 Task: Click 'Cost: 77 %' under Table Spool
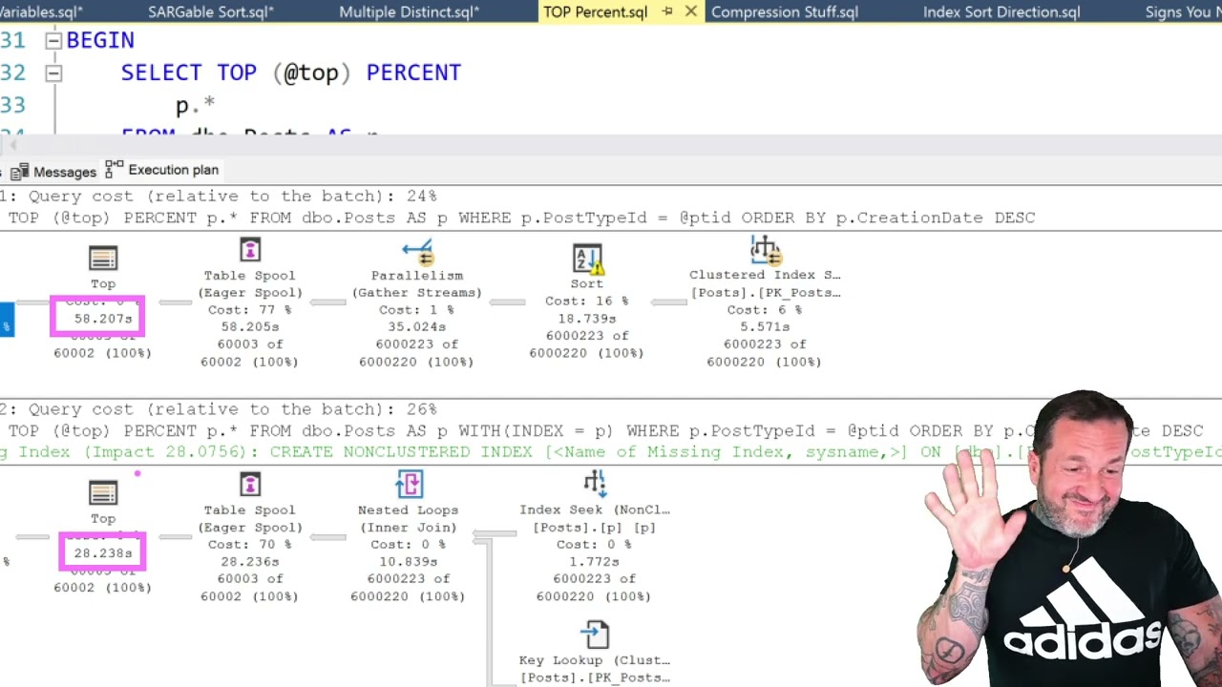pyautogui.click(x=249, y=310)
